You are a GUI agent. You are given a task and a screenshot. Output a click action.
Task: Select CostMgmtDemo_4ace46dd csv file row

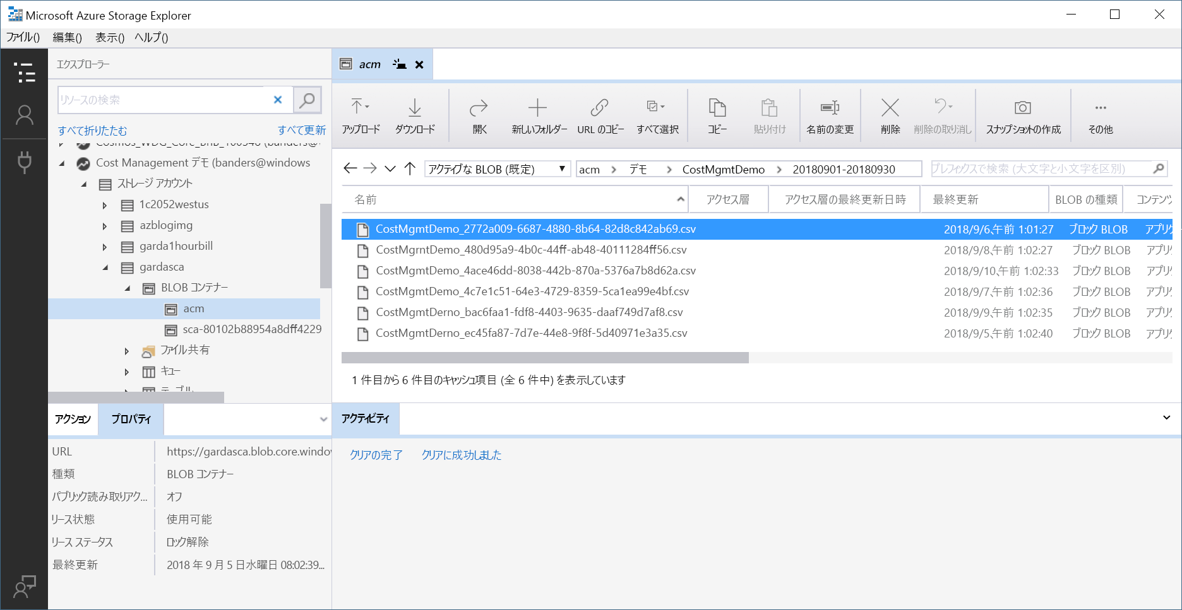click(x=756, y=271)
